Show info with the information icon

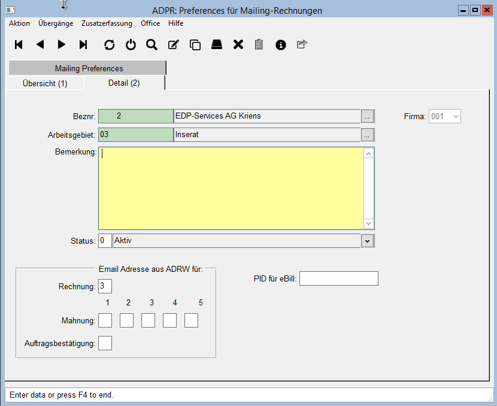click(280, 44)
